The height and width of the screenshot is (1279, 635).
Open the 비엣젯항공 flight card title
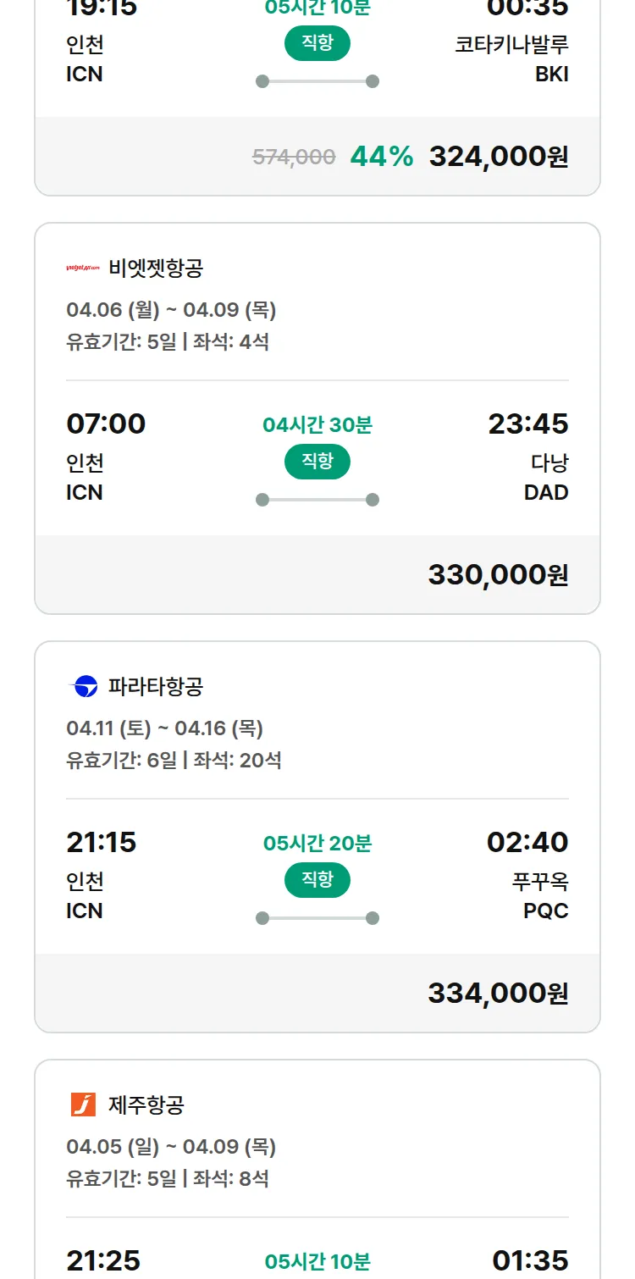[x=156, y=269]
